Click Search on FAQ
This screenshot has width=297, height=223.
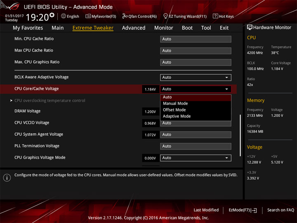(x=280, y=210)
